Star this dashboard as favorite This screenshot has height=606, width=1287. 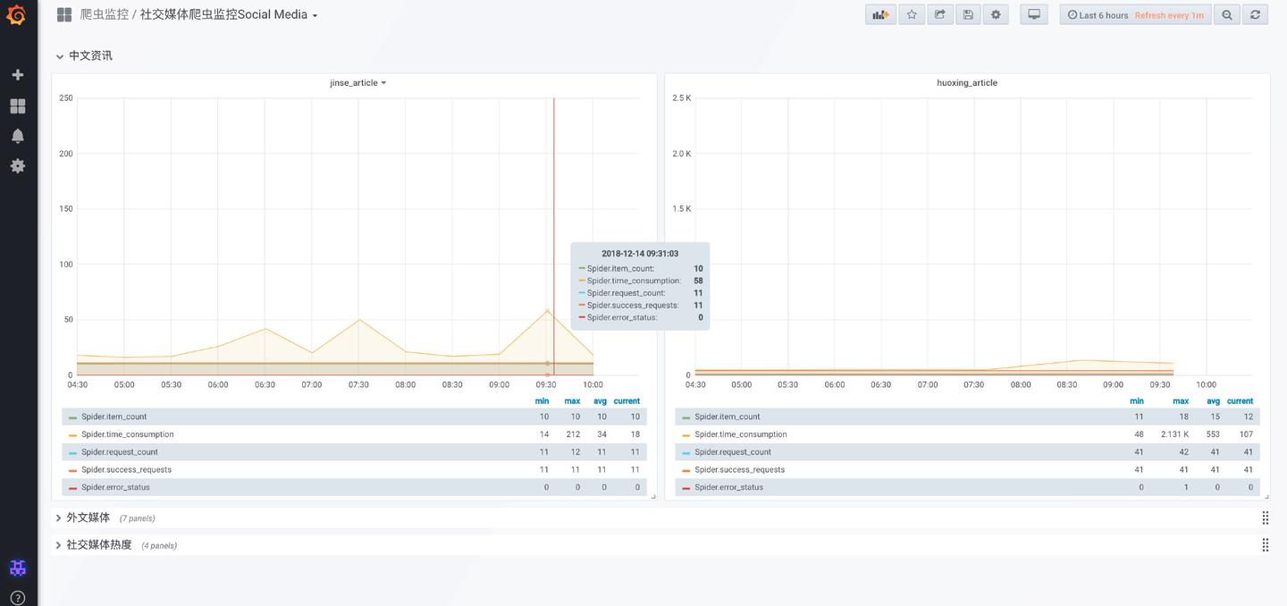[x=912, y=14]
